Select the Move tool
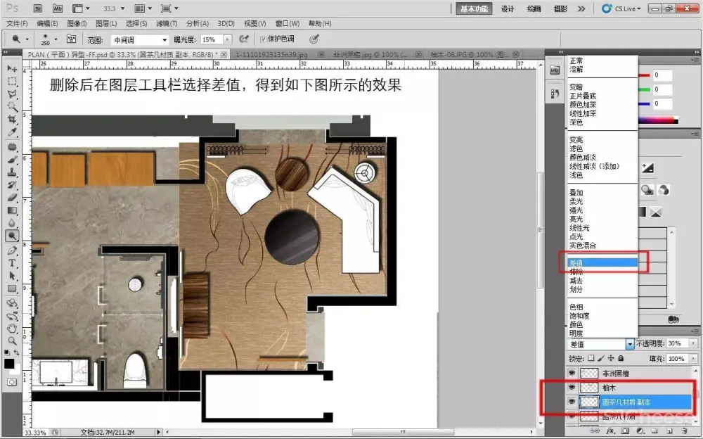 (x=12, y=68)
